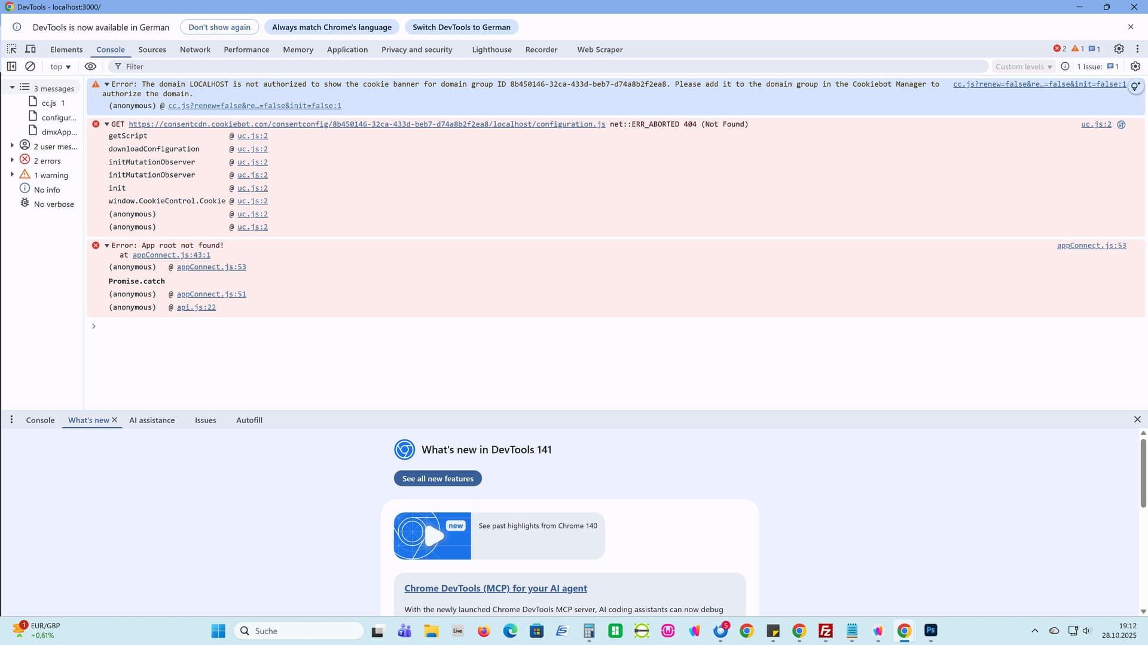Create live expression with eye icon

(x=90, y=66)
